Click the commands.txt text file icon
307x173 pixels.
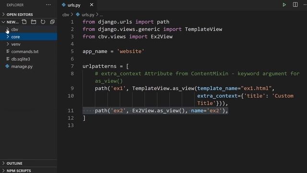pos(8,51)
